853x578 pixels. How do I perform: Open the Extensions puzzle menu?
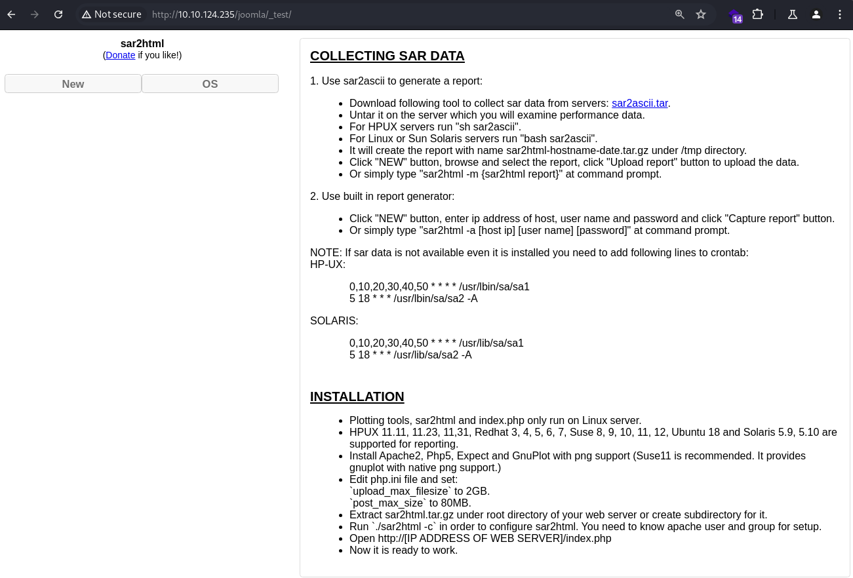(x=758, y=14)
